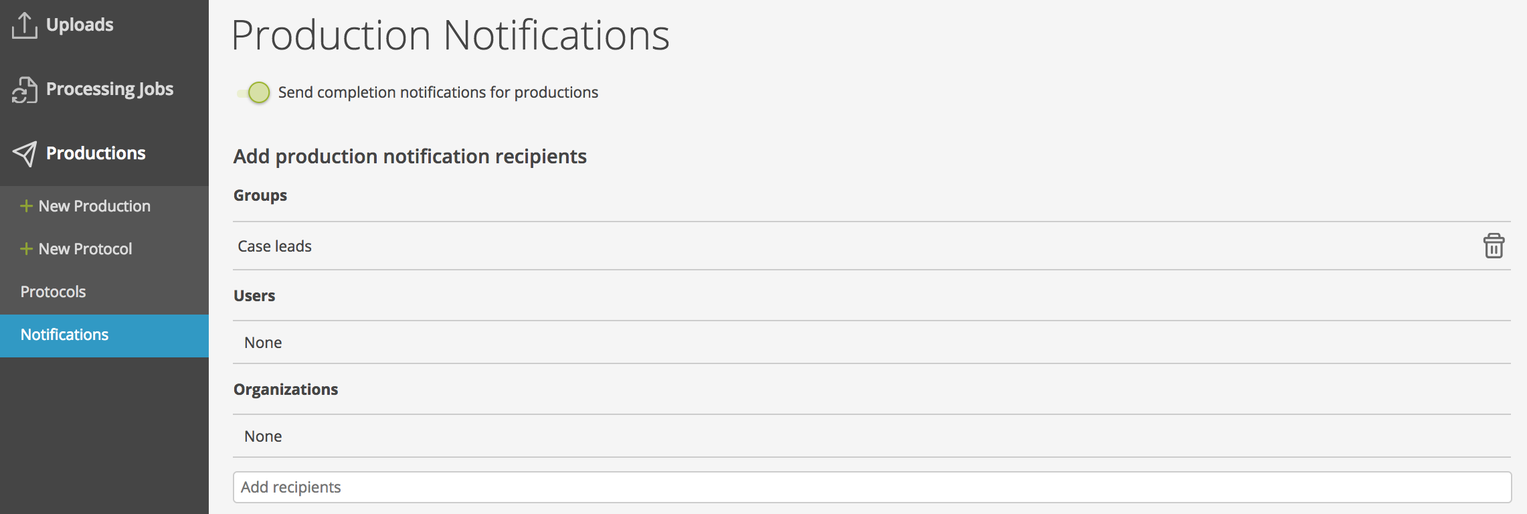Click the None entry under Organizations
The height and width of the screenshot is (514, 1527).
tap(263, 436)
